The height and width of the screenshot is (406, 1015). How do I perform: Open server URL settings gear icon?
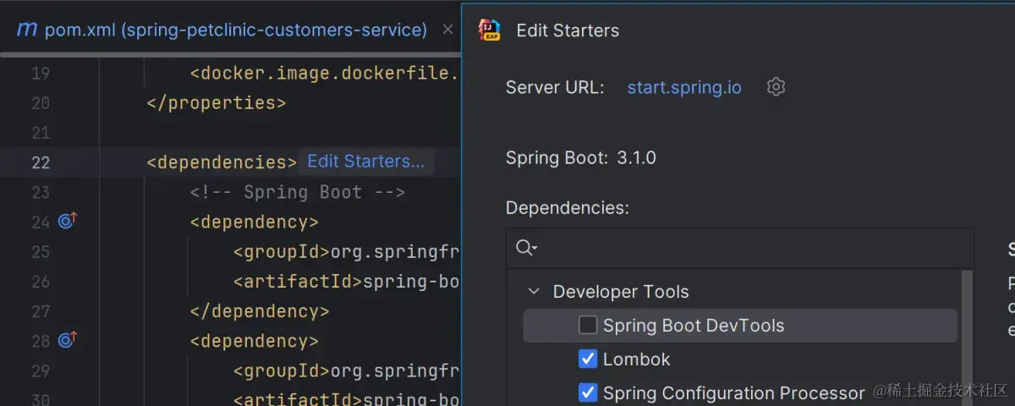(776, 86)
